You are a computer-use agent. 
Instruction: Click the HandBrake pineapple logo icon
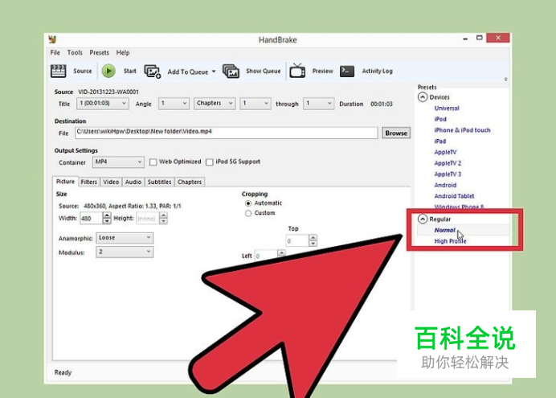(53, 39)
